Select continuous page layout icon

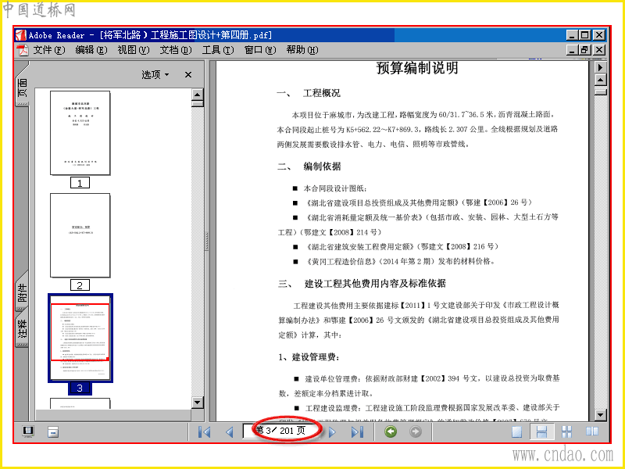541,431
